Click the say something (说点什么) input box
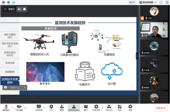170x112 pixels. [15, 88]
